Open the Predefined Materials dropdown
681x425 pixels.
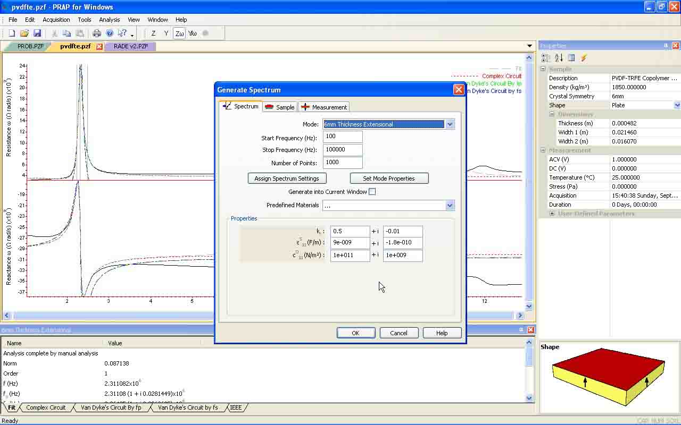click(x=450, y=206)
